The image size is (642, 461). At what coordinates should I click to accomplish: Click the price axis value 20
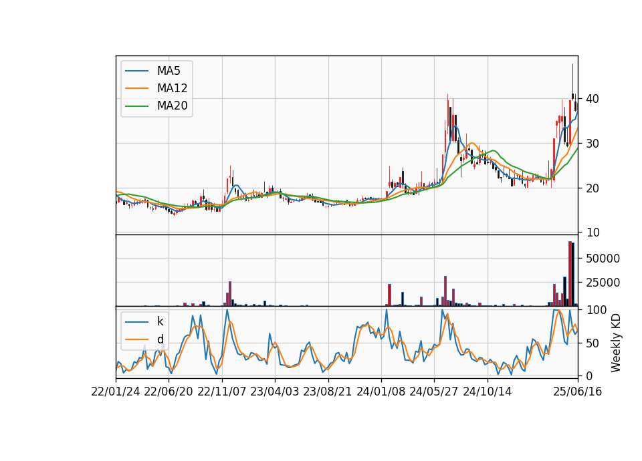[x=593, y=188]
